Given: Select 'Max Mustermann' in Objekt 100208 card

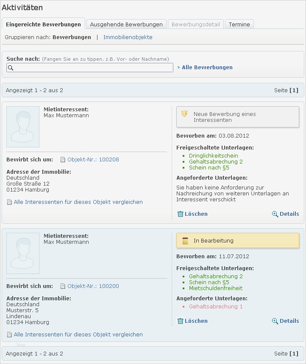Looking at the screenshot, I should point(66,116).
